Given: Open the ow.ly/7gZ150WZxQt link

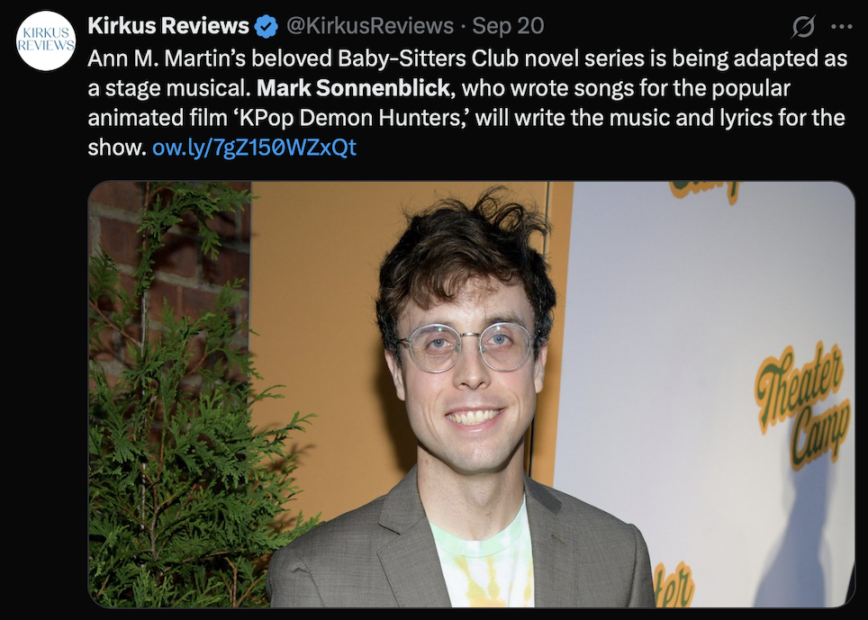Looking at the screenshot, I should click(x=254, y=147).
